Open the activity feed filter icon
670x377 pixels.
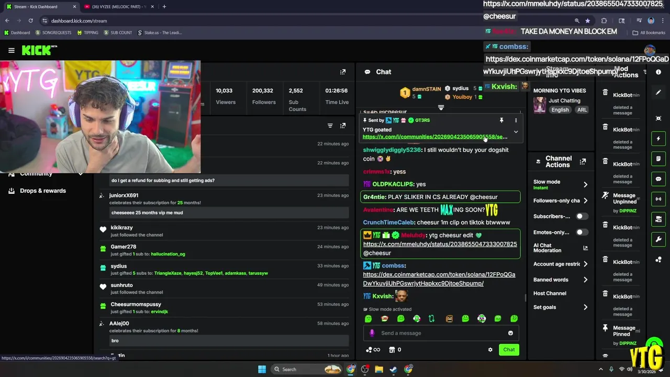point(330,126)
